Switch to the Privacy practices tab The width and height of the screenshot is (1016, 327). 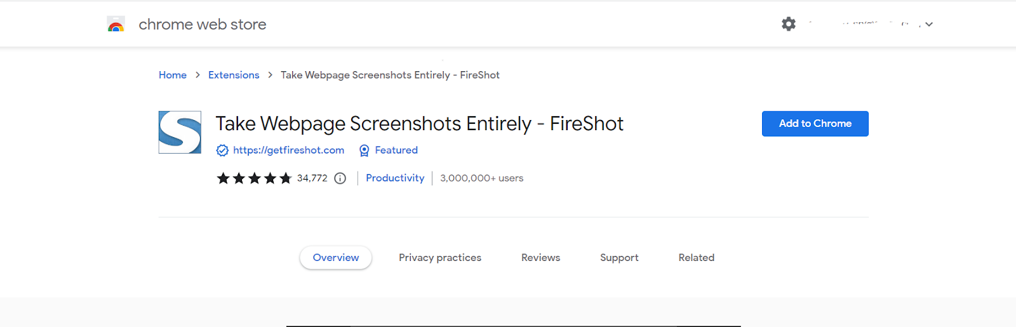(440, 258)
